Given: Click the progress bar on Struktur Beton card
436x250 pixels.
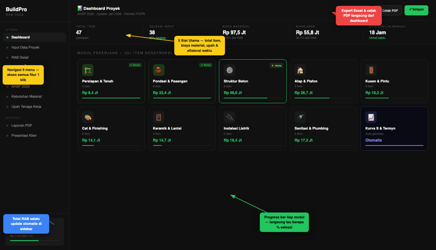Looking at the screenshot, I should coord(253,98).
